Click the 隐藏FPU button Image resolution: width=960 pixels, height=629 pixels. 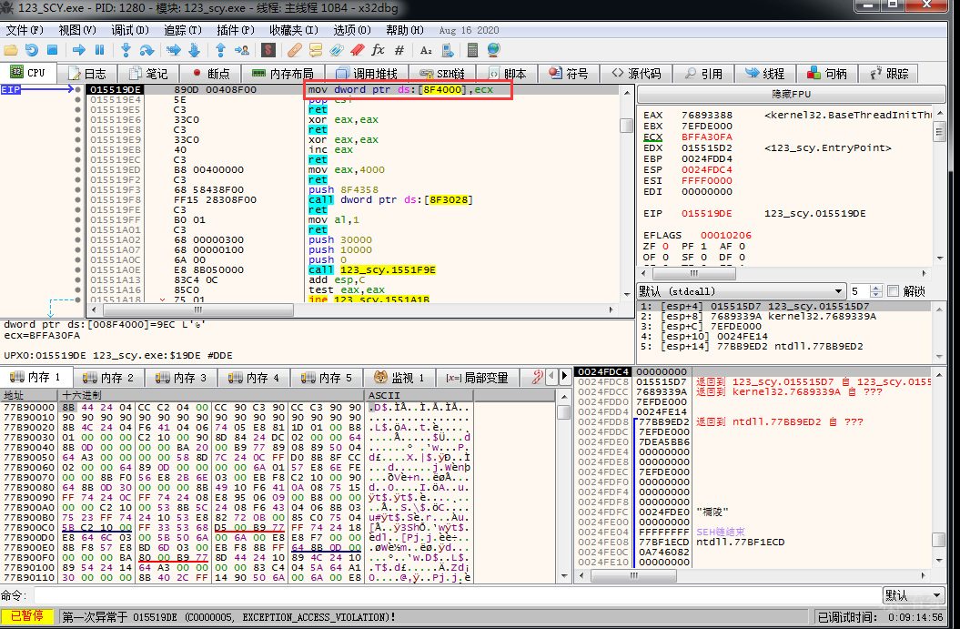click(x=791, y=94)
